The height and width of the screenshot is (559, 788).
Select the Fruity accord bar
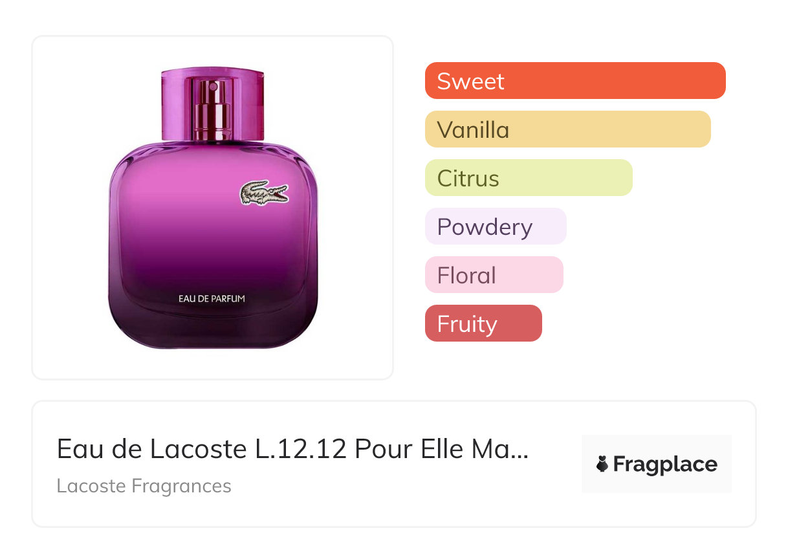tap(483, 323)
